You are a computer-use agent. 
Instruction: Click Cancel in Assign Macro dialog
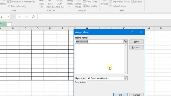click(137, 95)
